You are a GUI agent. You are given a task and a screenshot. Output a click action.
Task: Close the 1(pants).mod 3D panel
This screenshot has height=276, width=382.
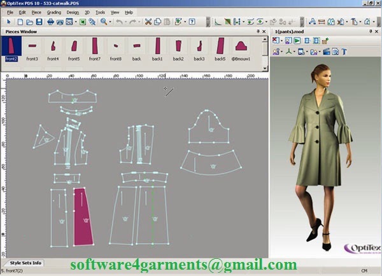pos(377,31)
